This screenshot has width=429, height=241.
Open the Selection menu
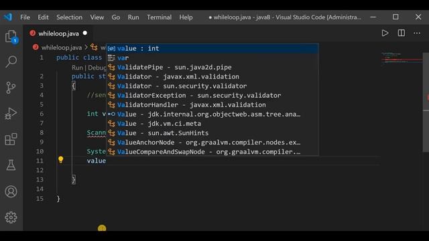(x=69, y=17)
